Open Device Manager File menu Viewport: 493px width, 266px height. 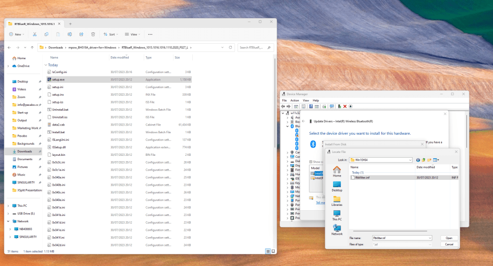pos(284,101)
